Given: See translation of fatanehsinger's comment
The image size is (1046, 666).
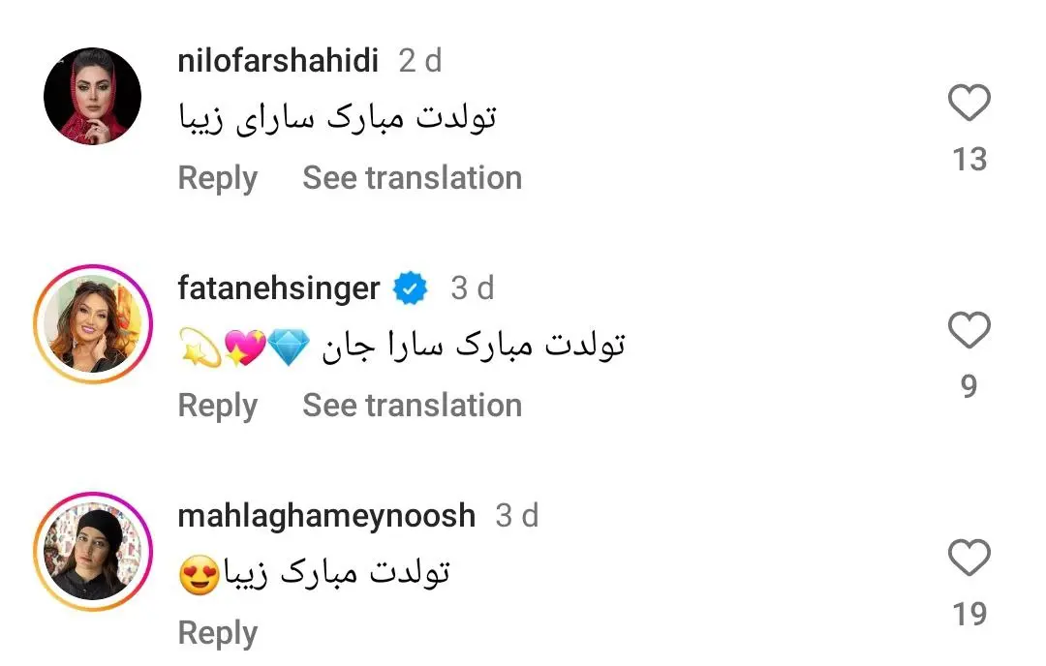Looking at the screenshot, I should 412,406.
